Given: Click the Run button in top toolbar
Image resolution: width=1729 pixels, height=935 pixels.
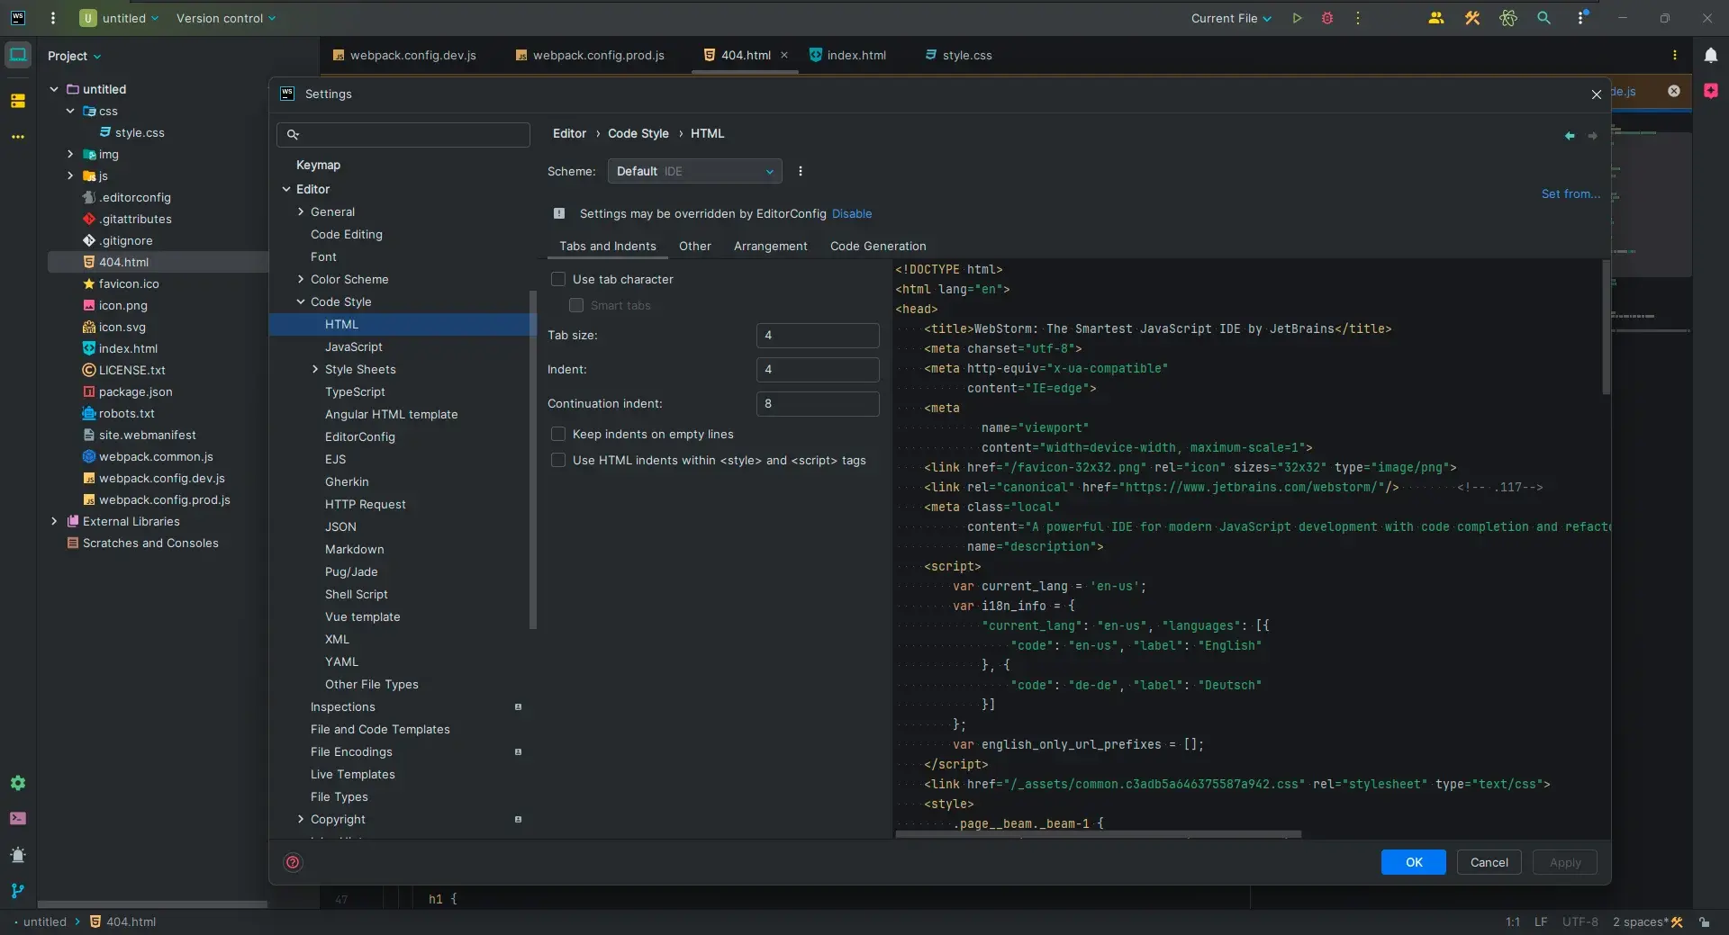Looking at the screenshot, I should click(1297, 18).
